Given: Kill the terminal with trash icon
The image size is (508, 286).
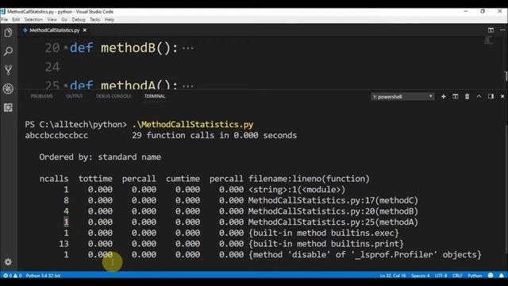Looking at the screenshot, I should pos(467,97).
